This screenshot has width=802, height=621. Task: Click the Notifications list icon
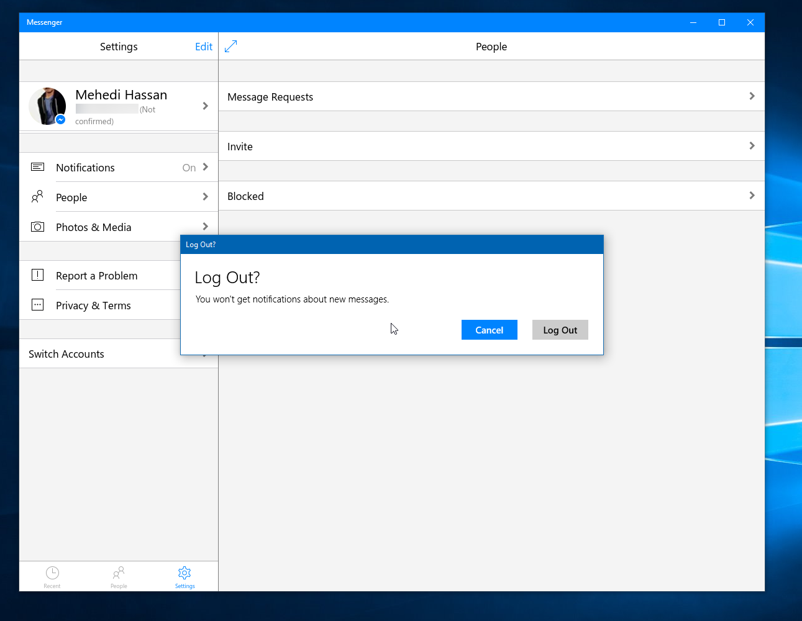(37, 167)
